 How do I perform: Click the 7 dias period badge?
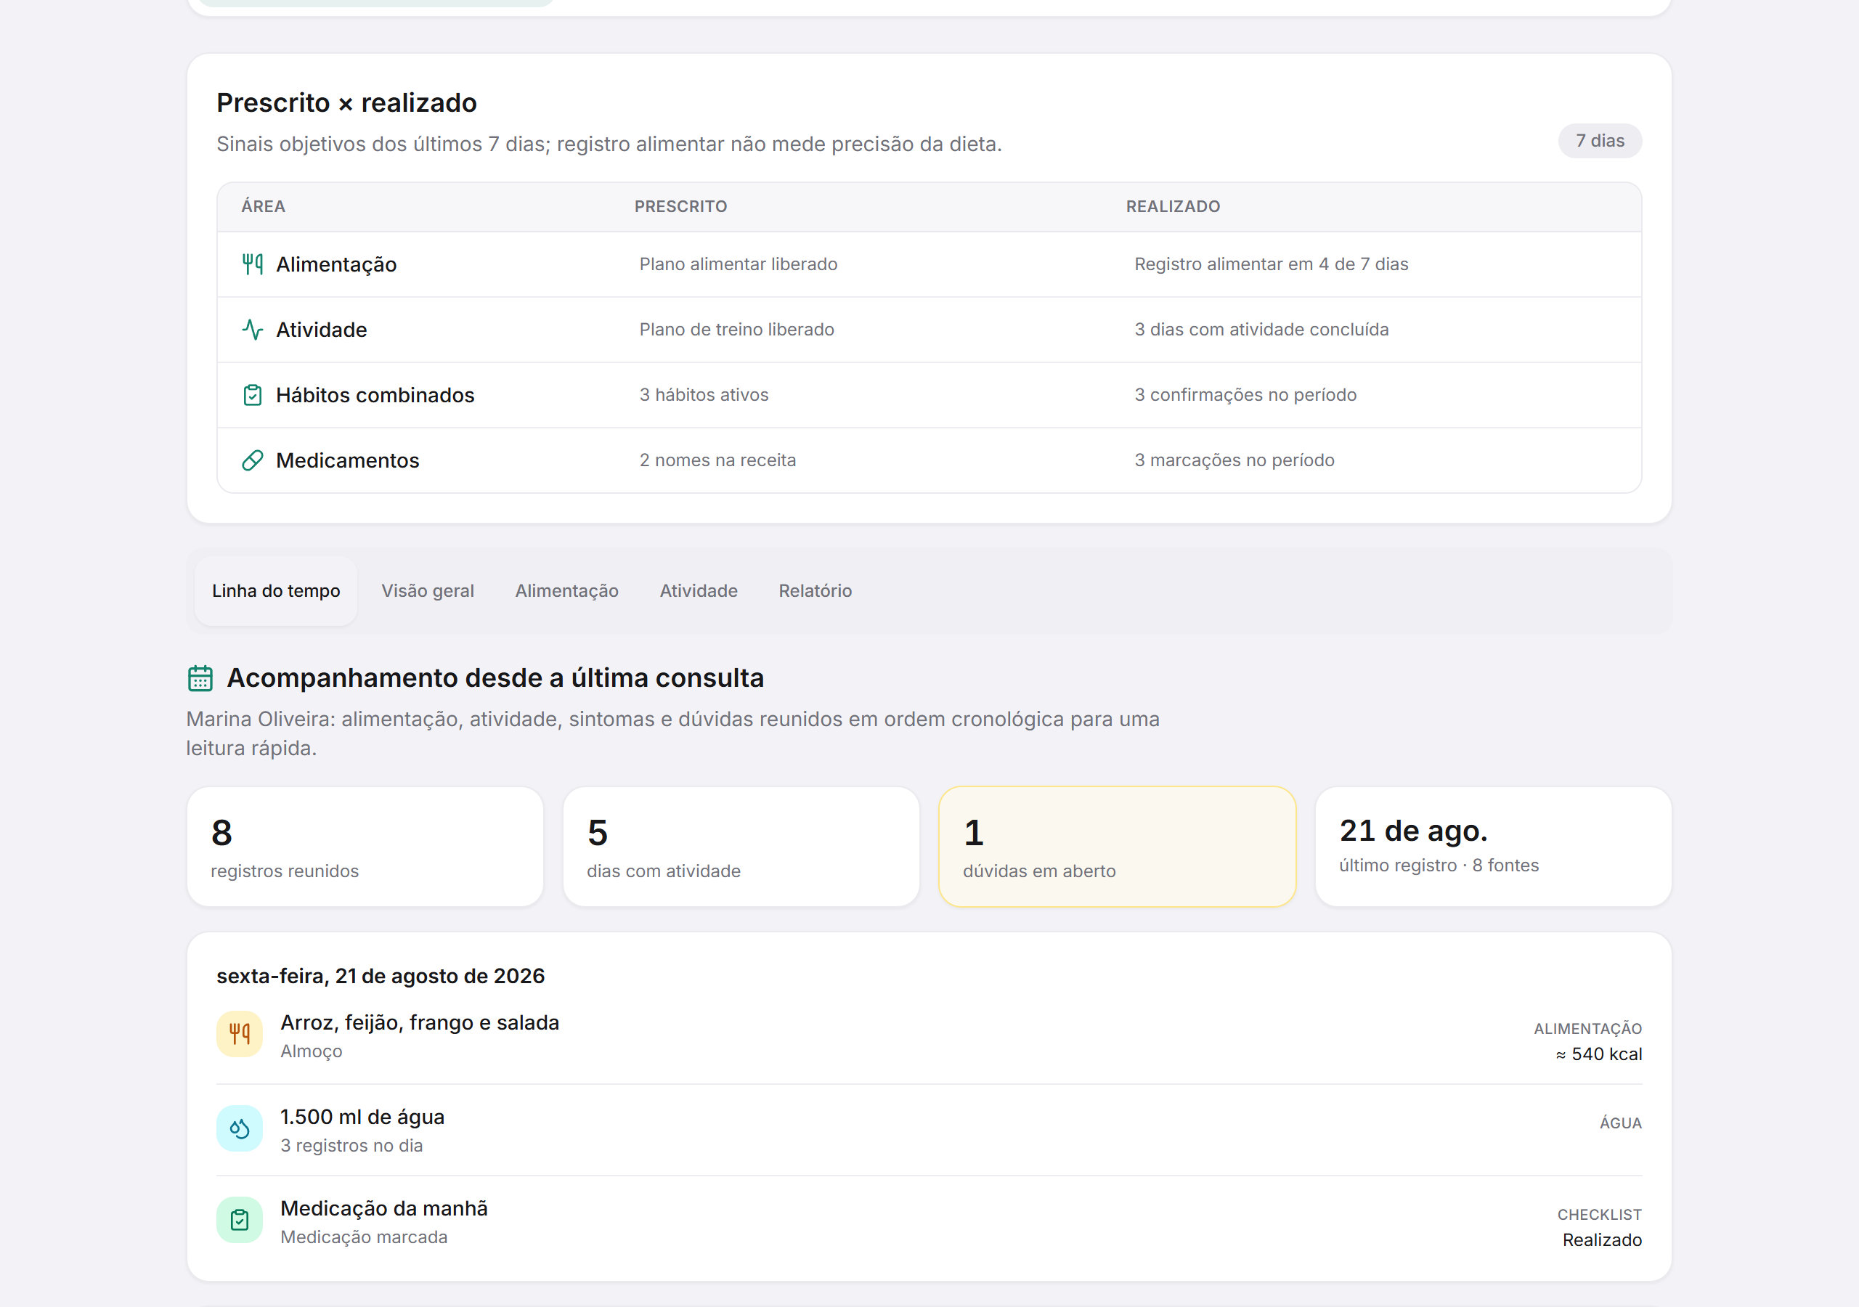click(x=1600, y=141)
